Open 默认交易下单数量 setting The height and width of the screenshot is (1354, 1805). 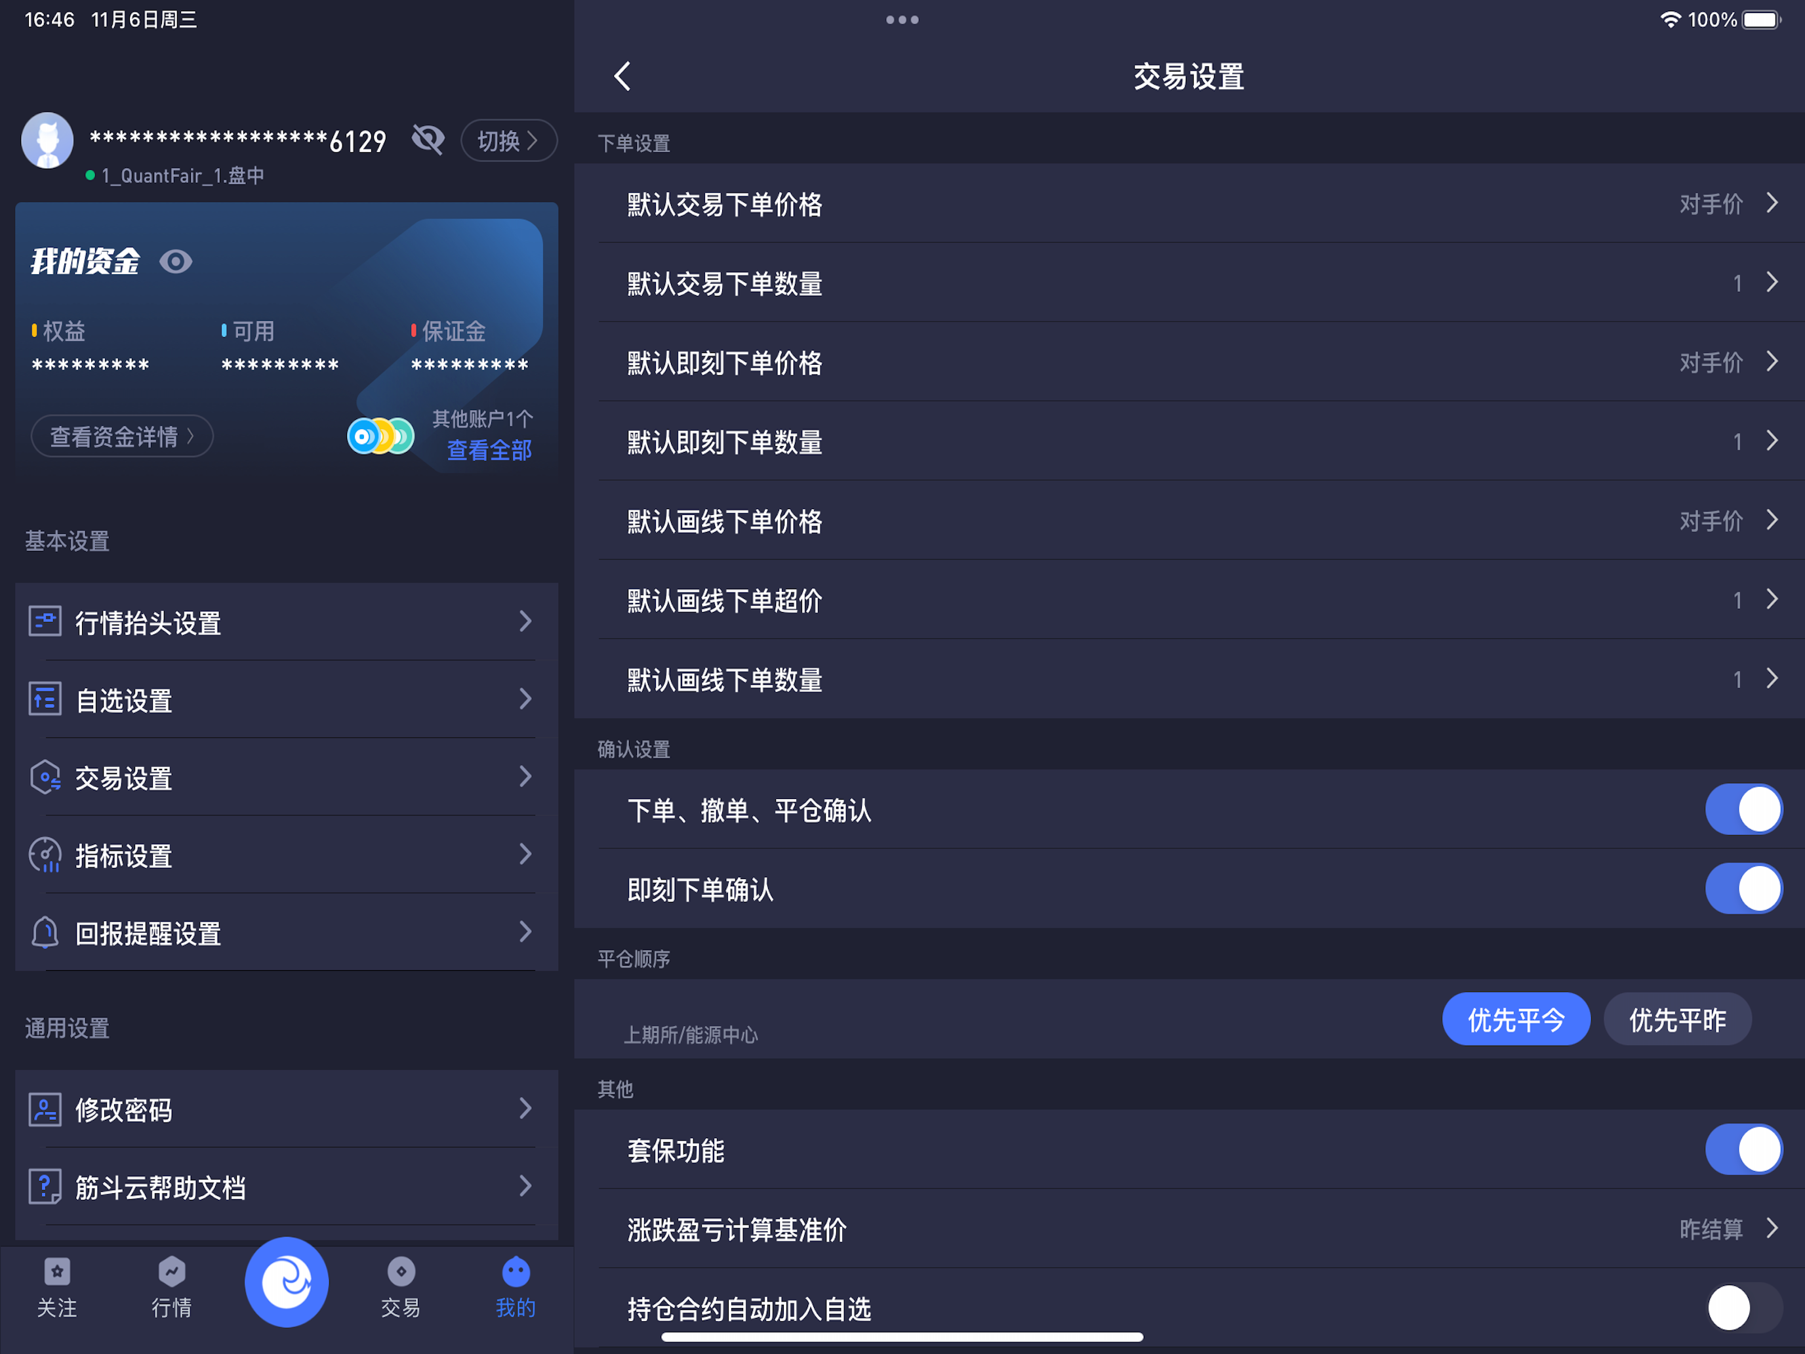coord(1190,282)
